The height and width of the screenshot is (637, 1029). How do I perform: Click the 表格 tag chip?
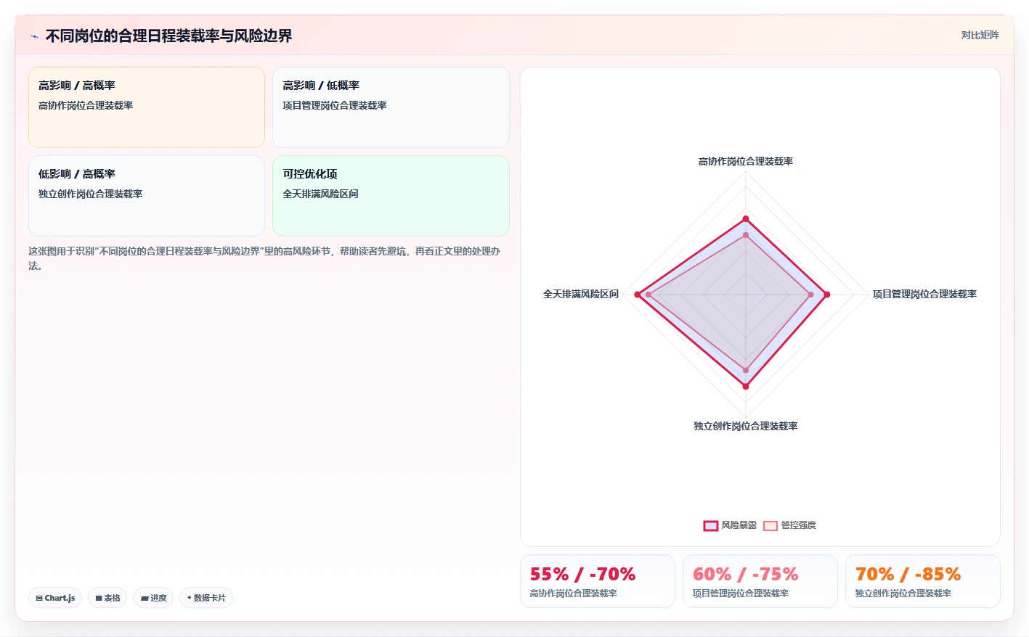[x=107, y=598]
